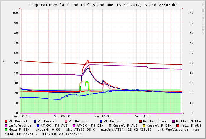Click the Aquarium temperature reading text
Viewport: 206px width, 139px height.
pos(20,134)
